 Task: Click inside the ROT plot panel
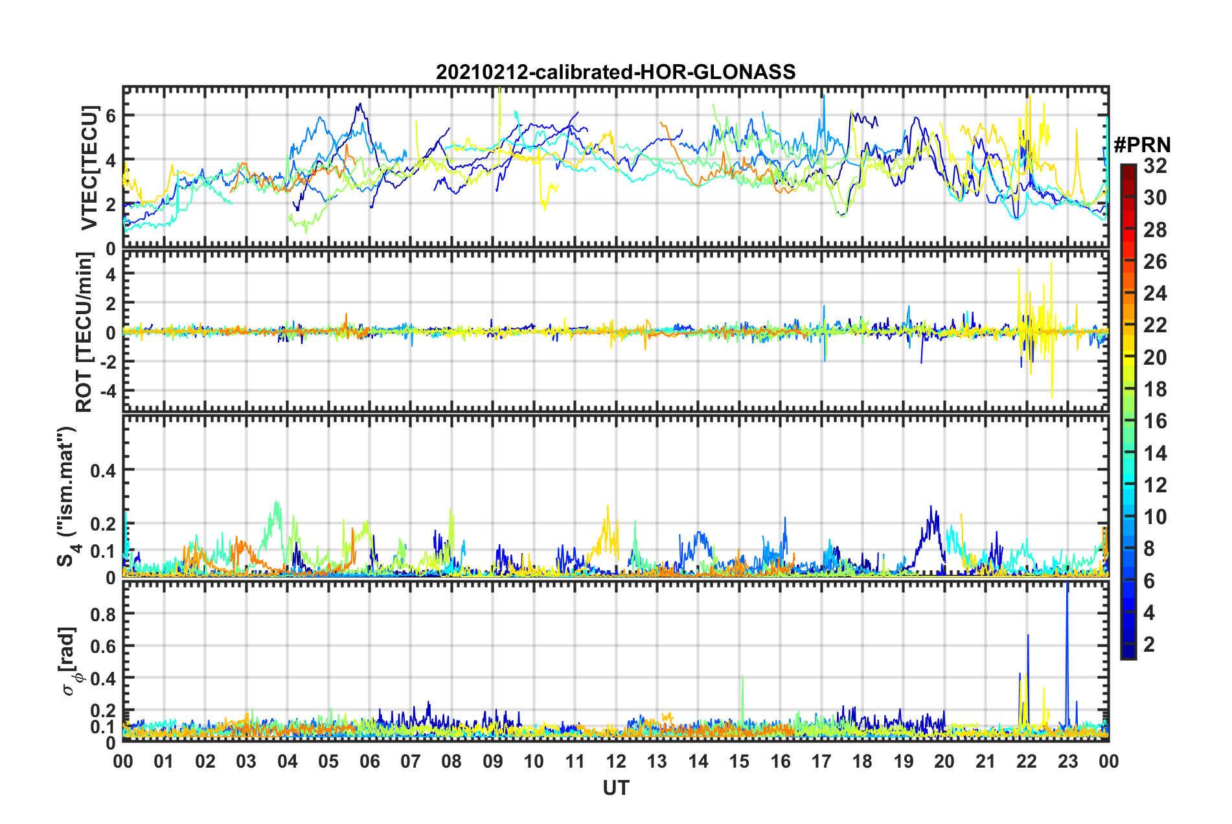616,331
